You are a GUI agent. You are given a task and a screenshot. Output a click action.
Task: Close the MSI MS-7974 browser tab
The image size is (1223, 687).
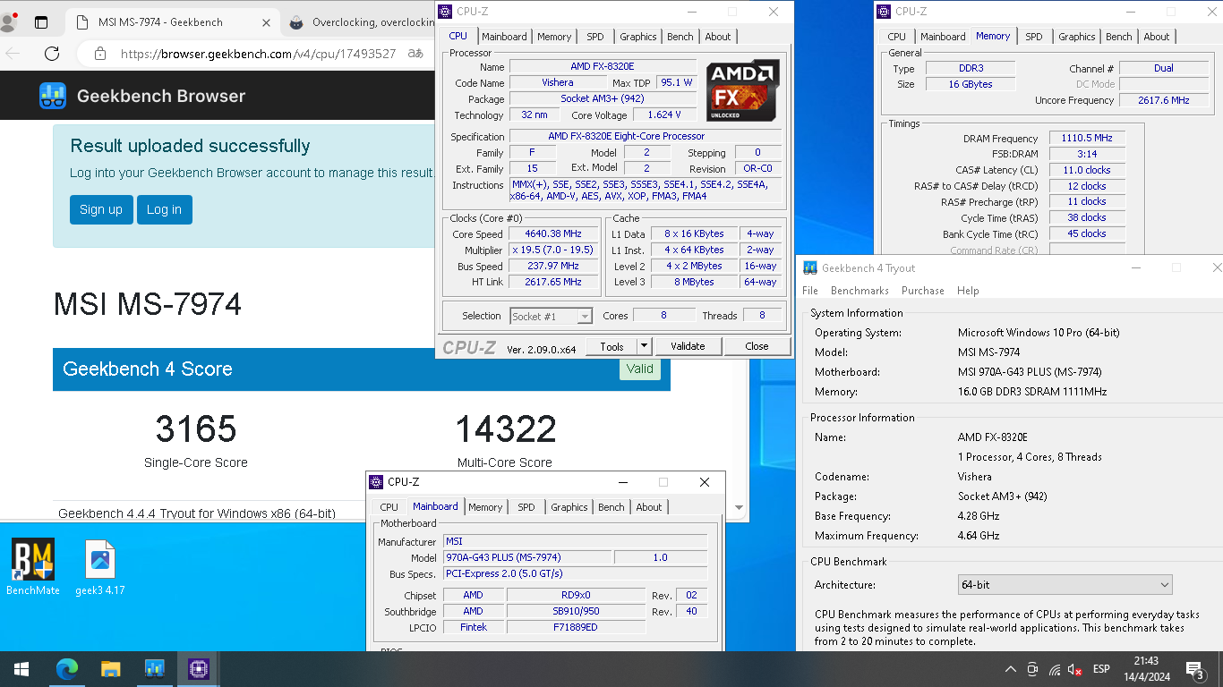click(267, 22)
